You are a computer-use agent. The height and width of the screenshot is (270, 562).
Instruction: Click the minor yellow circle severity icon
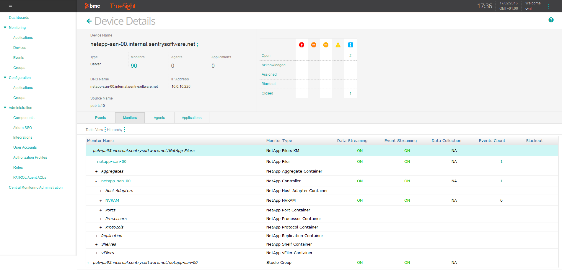[x=326, y=45]
